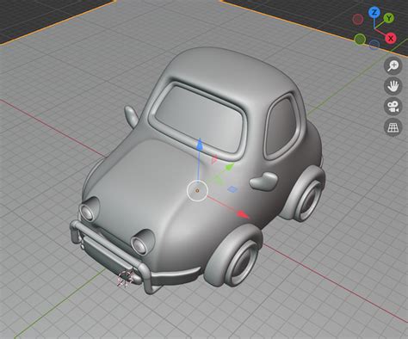Click the green plane handle of move gizmo
408x339 pixels.
(x=219, y=181)
